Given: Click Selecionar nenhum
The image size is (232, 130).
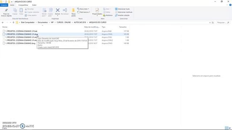Looking at the screenshot, I should click(124, 12).
